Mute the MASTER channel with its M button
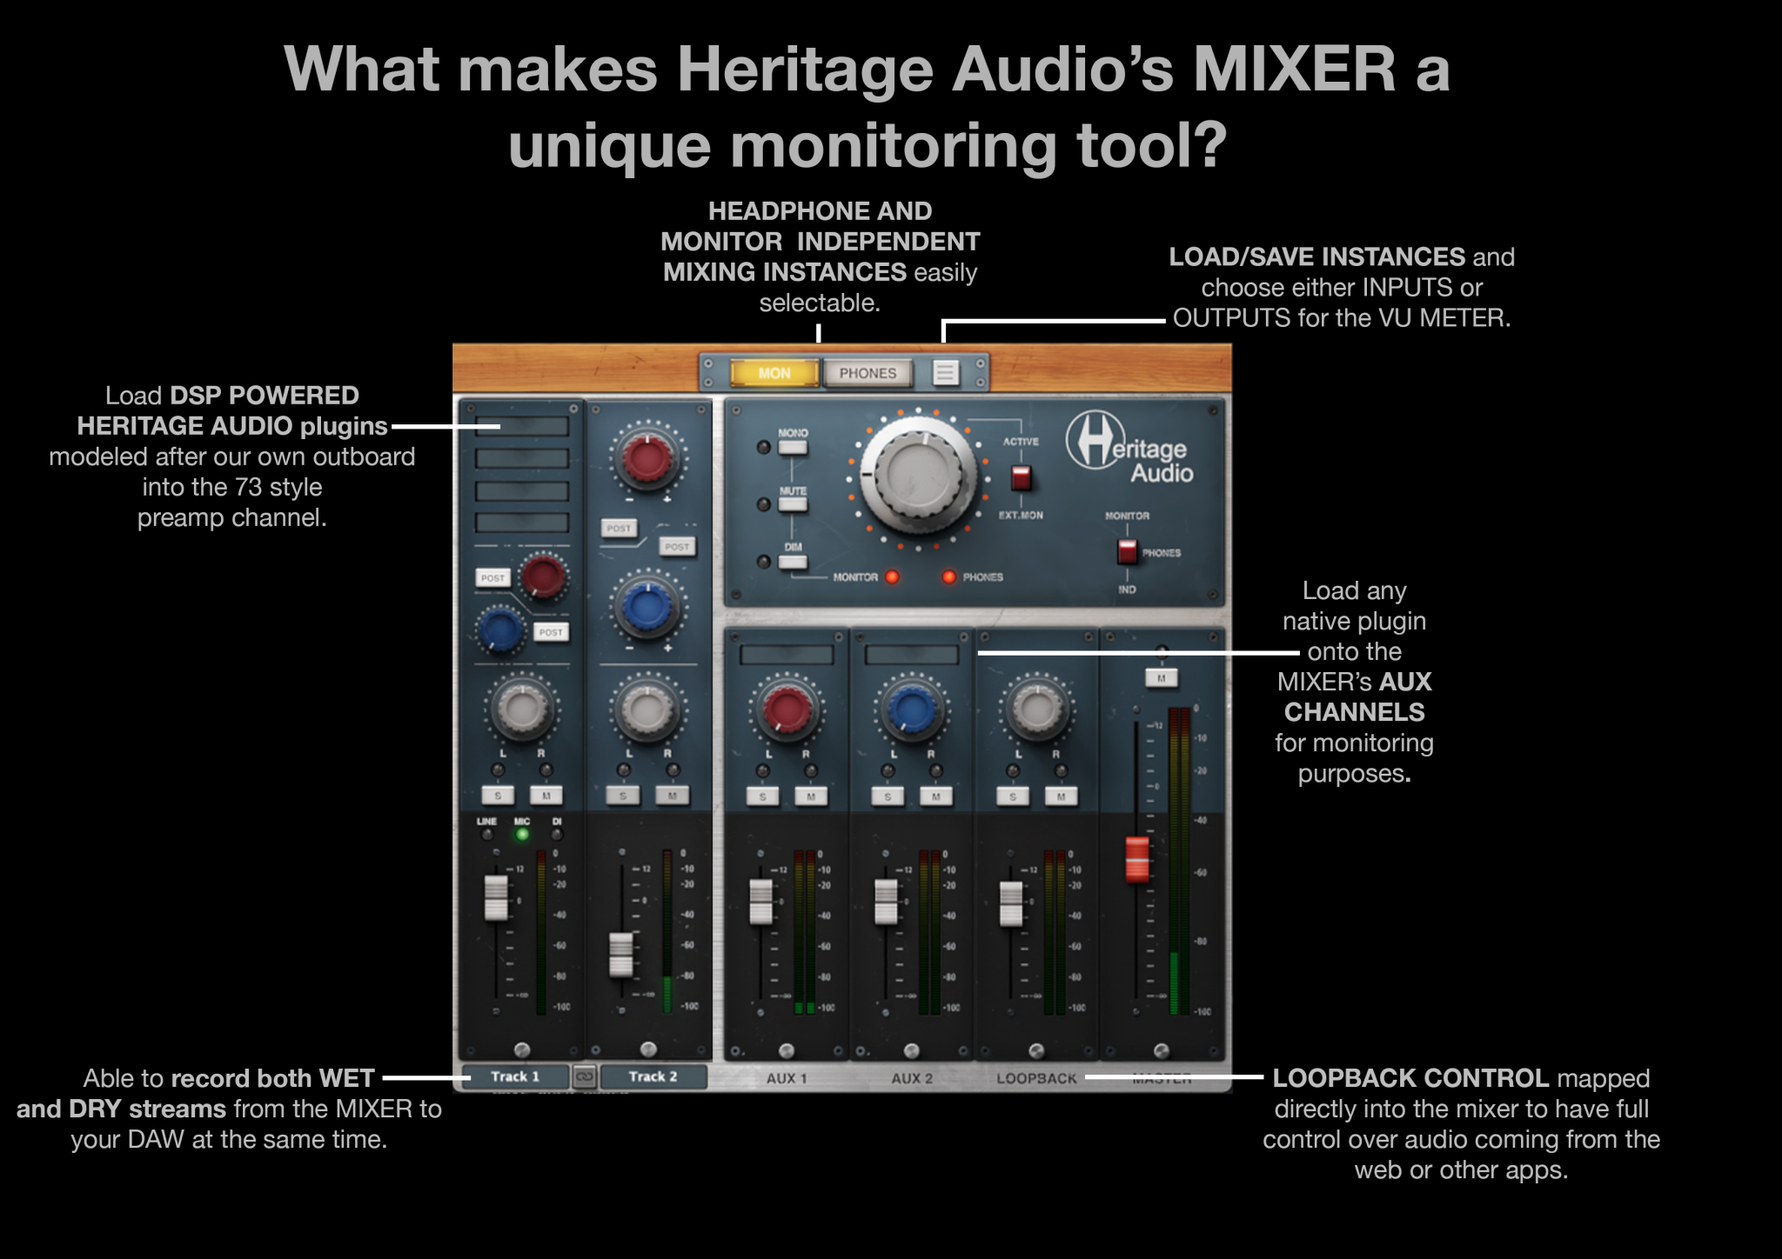 pyautogui.click(x=1162, y=678)
